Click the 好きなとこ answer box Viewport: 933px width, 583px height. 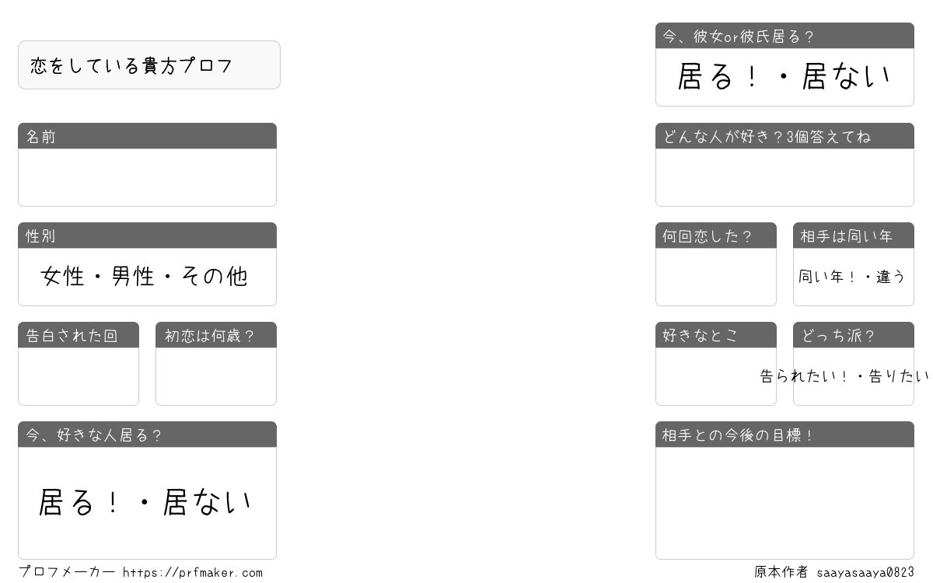[716, 376]
